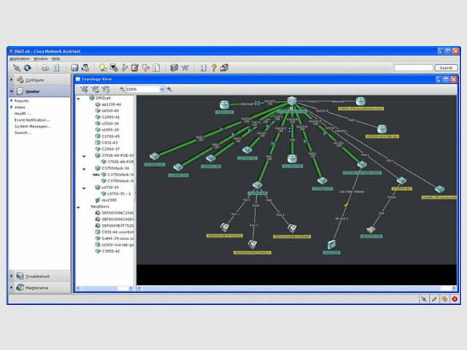The height and width of the screenshot is (350, 467).
Task: Click the Save configuration floppy icon
Action: point(74,68)
